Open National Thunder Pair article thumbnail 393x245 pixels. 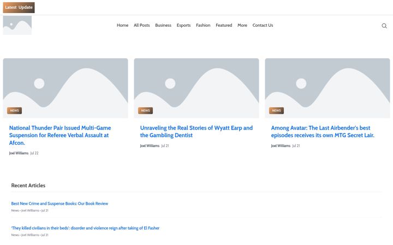point(65,88)
